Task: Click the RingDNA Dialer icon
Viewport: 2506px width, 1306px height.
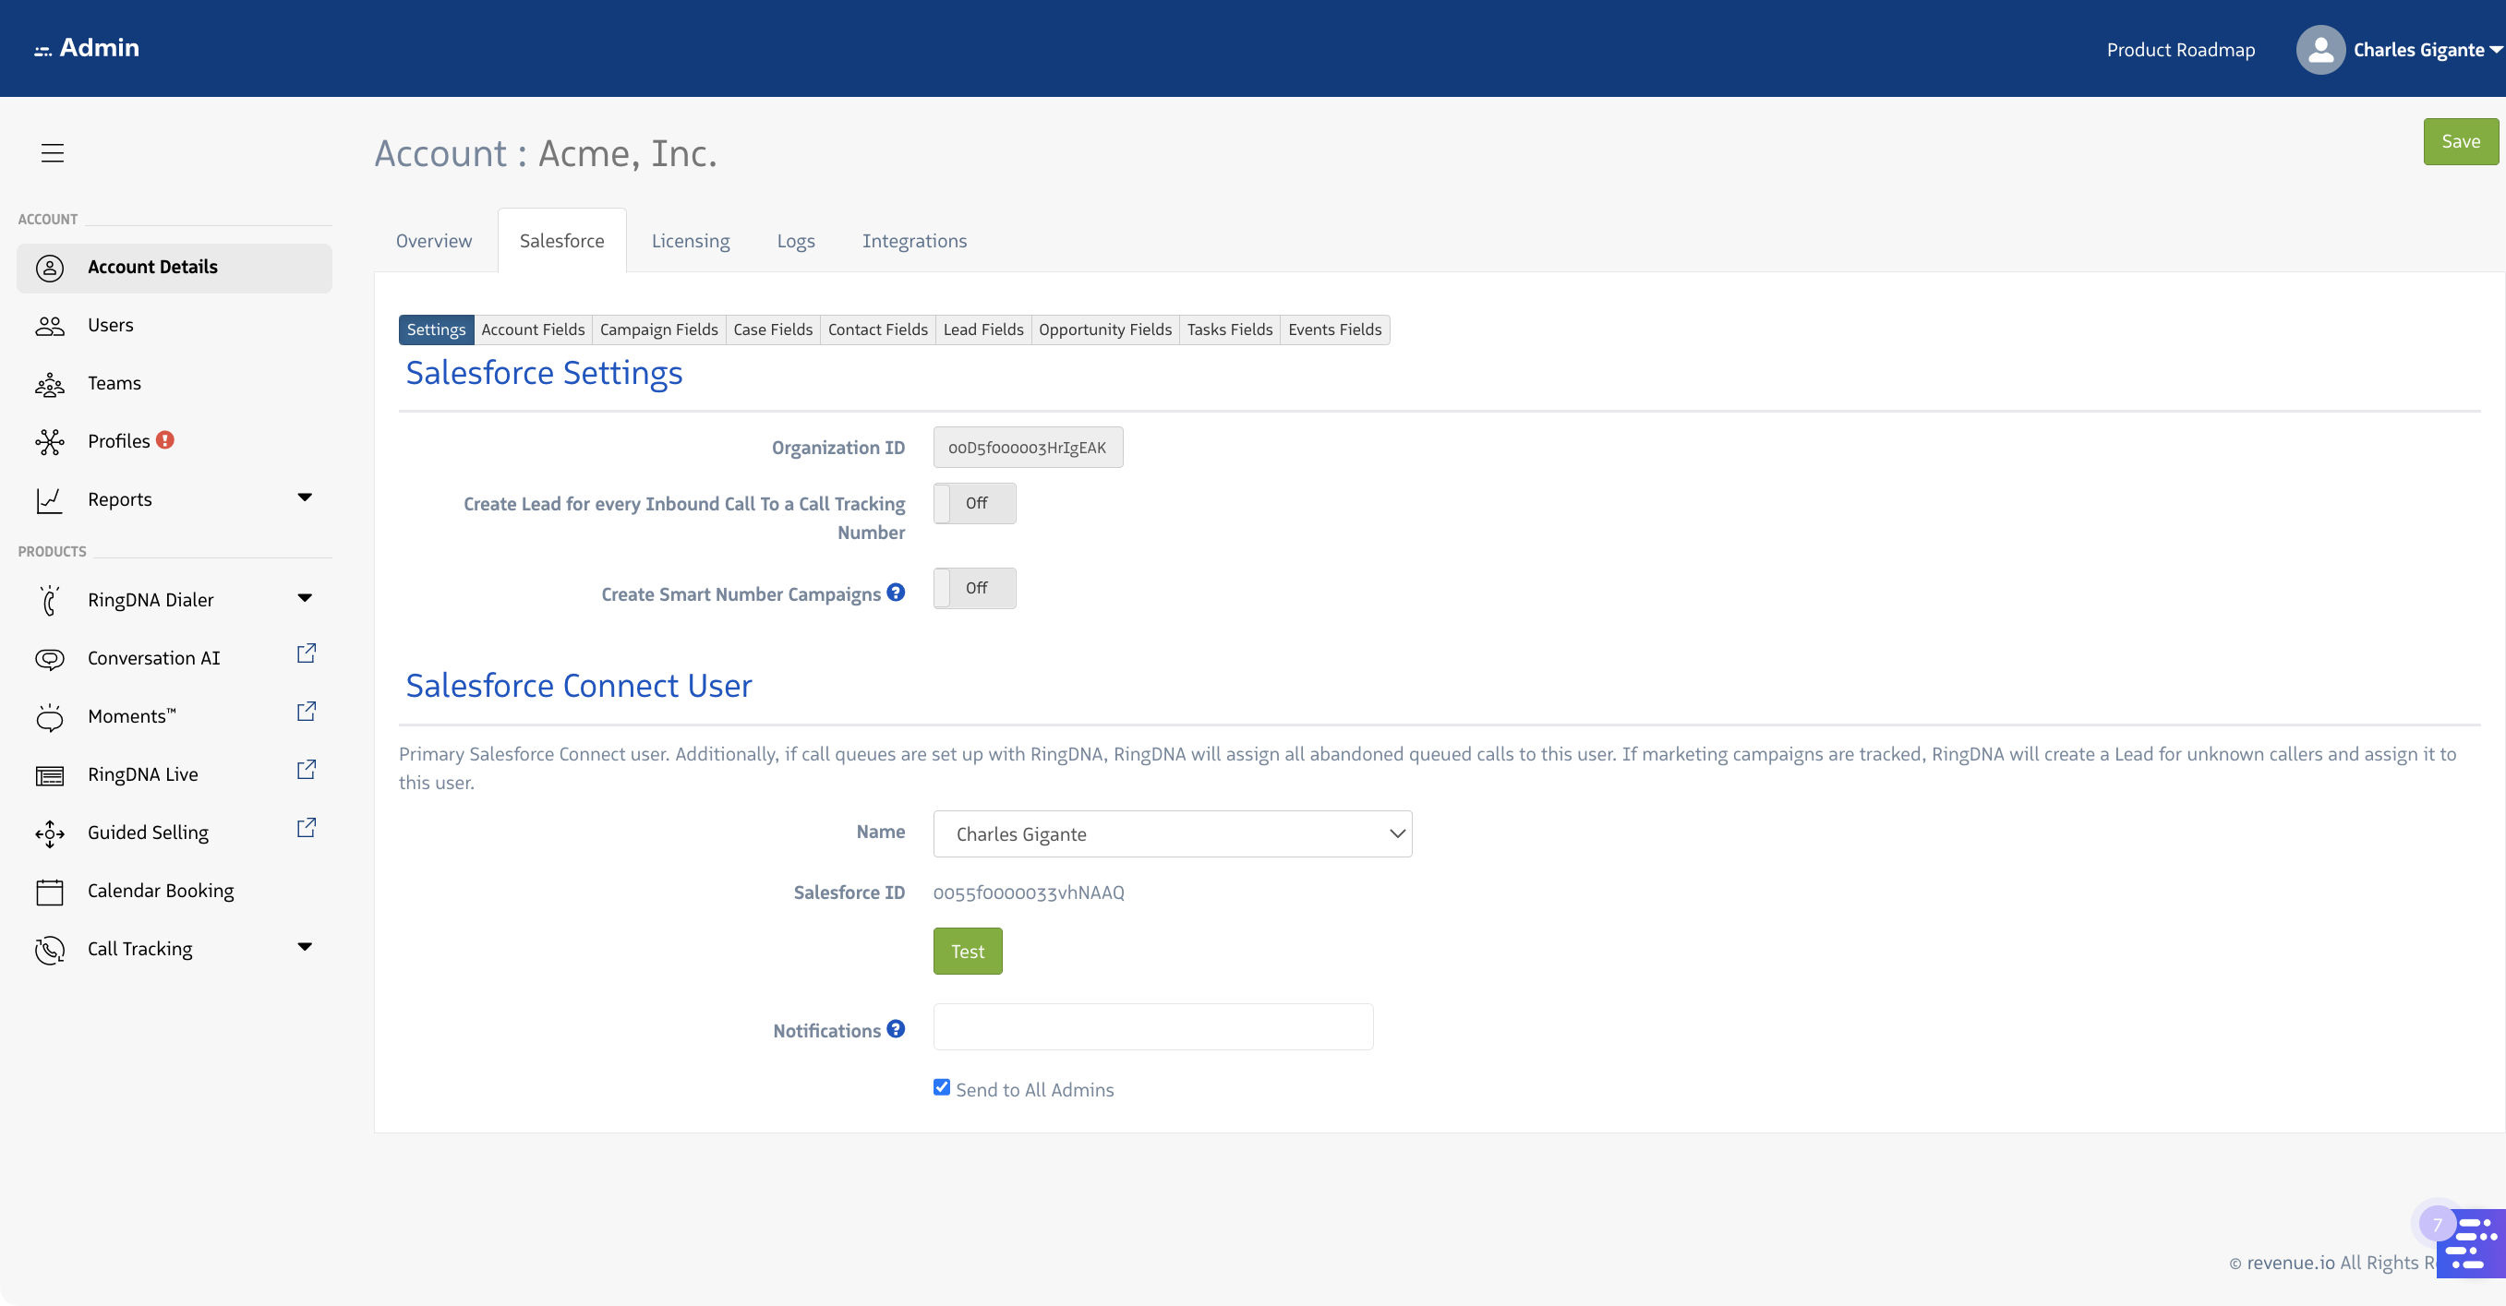Action: click(x=50, y=600)
